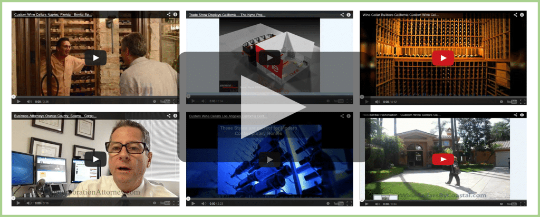
Task: Share the Custom Wine Cellars Naples video
Action: (x=169, y=14)
